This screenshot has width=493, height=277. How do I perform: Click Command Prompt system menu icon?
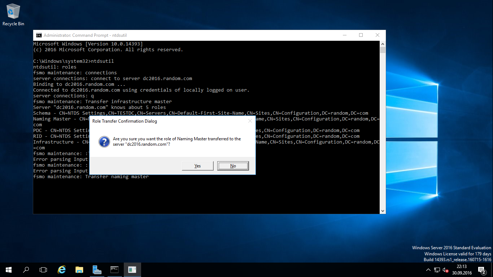[x=39, y=35]
